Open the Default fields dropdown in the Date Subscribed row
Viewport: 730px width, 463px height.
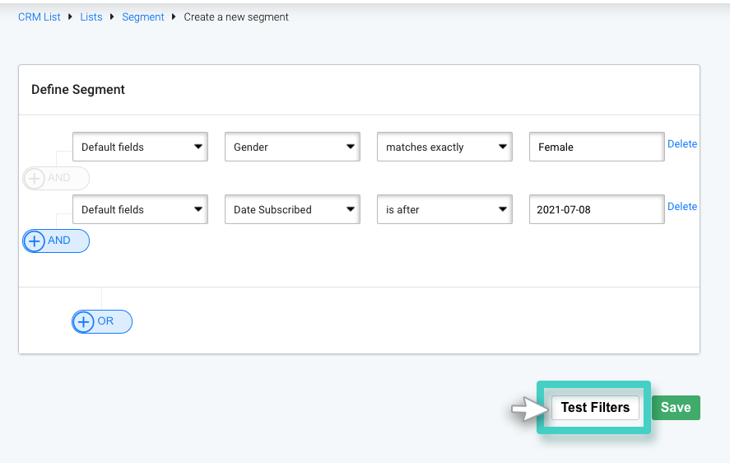point(140,209)
